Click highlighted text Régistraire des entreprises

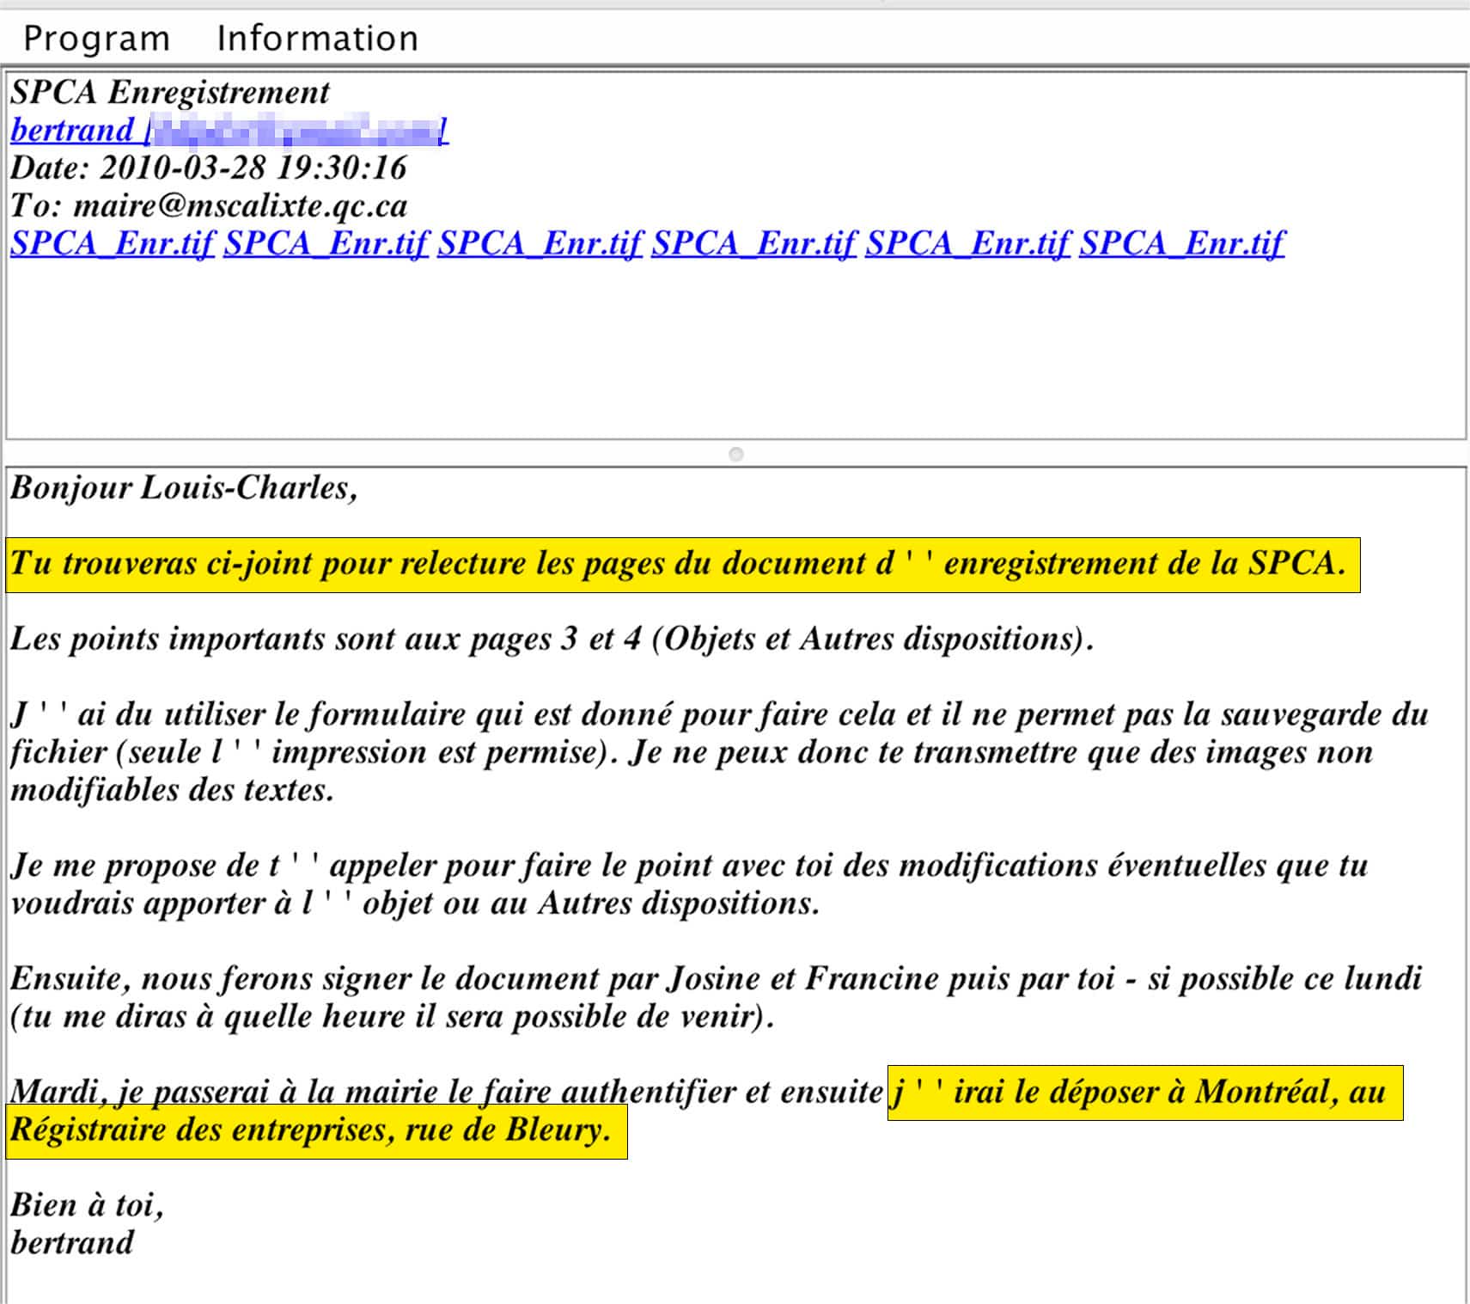click(x=309, y=1130)
